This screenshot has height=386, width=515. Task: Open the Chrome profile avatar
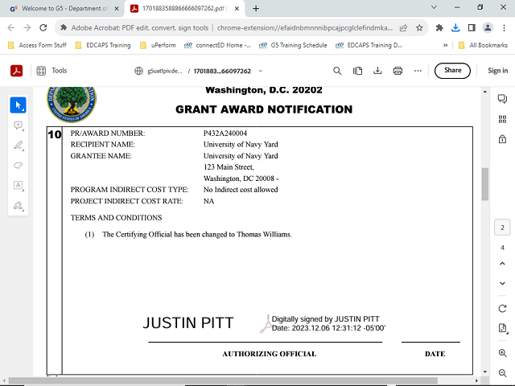point(488,28)
